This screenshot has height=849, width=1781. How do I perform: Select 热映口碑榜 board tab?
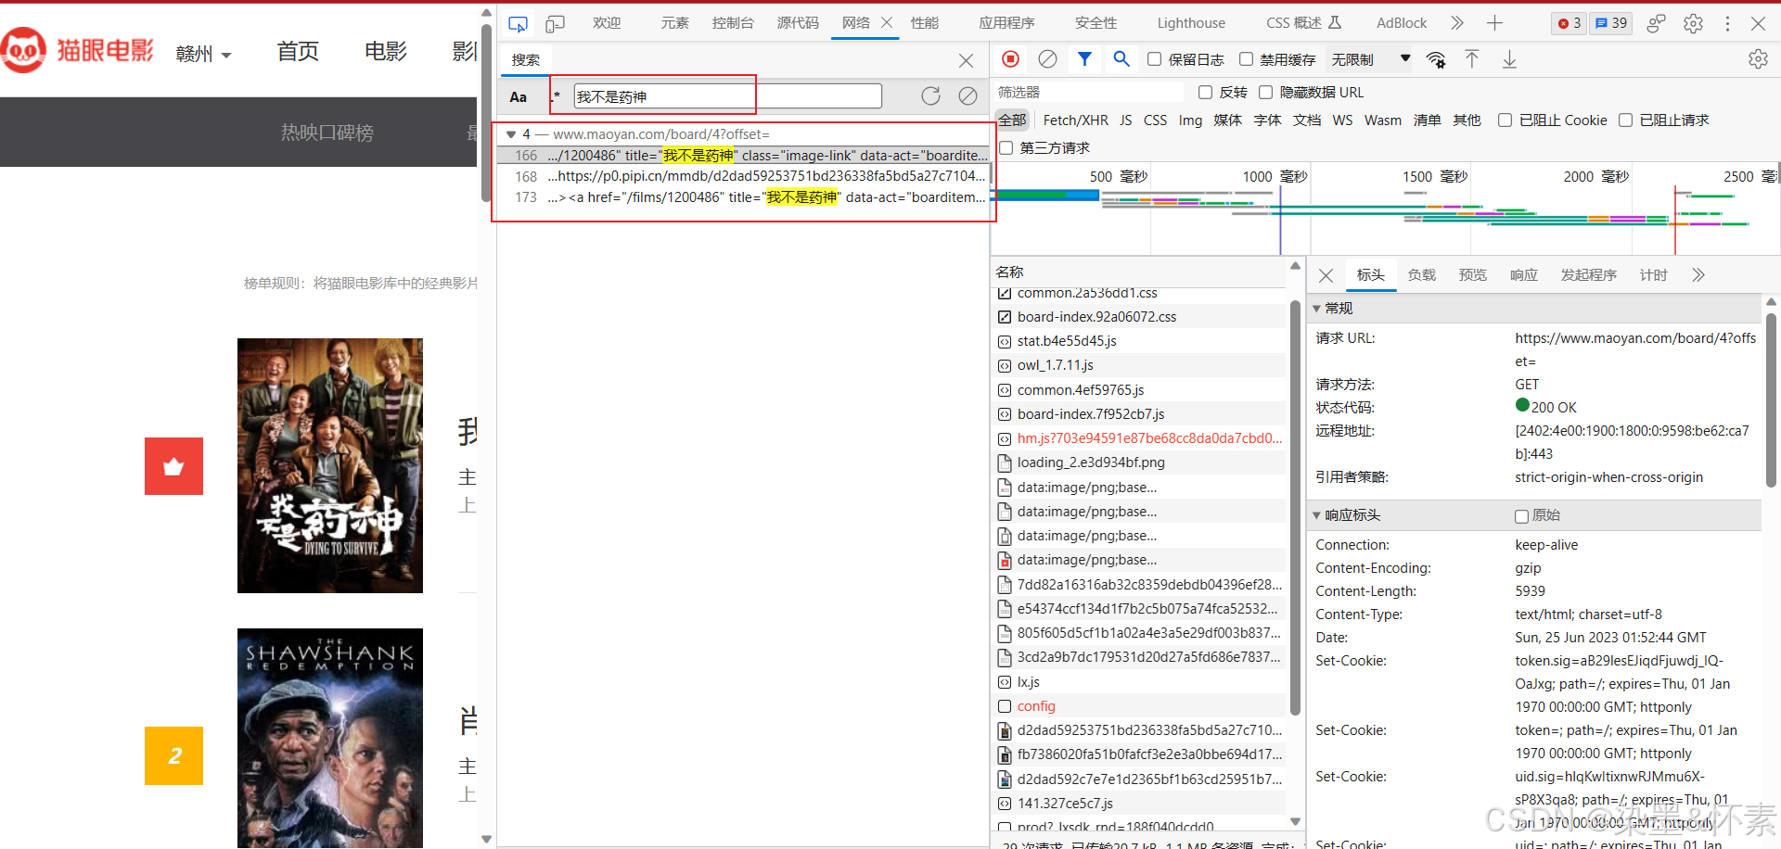click(x=327, y=133)
